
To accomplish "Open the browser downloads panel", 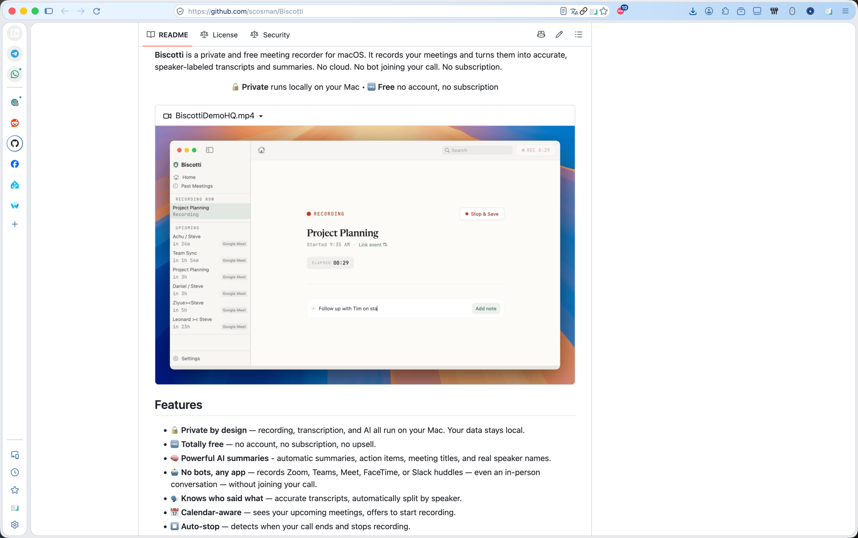I will (693, 11).
